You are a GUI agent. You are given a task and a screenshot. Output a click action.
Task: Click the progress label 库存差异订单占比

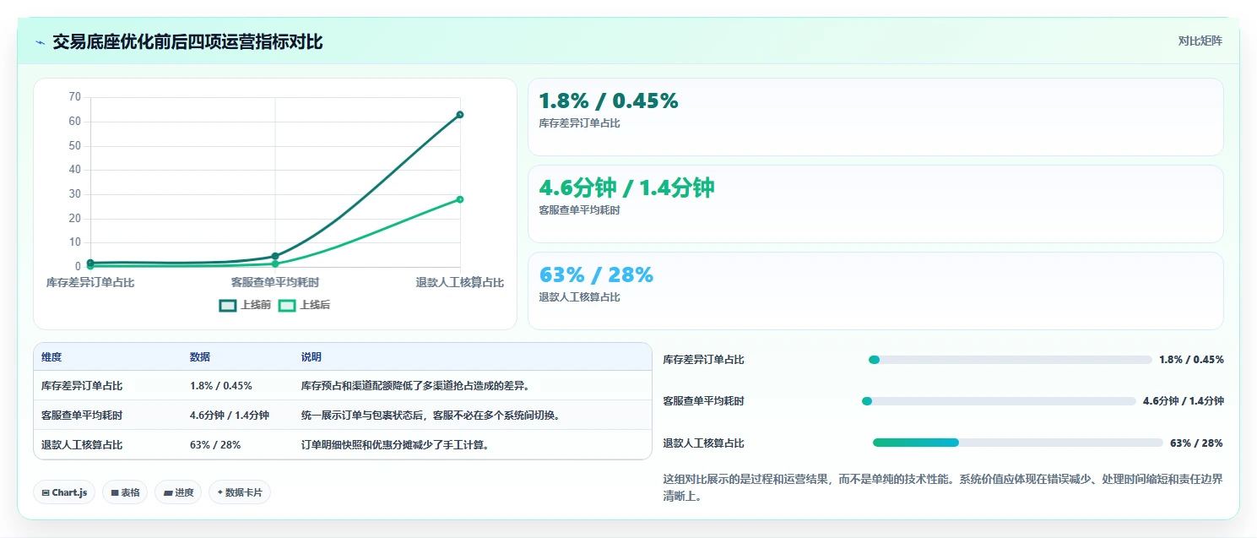(x=703, y=360)
